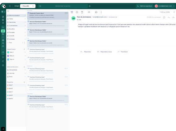176x131 pixels.
Task: Click Gérer la signature button
Action: point(145,6)
